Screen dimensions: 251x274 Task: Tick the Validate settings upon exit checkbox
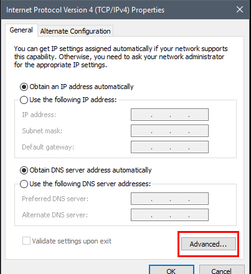[x=26, y=241]
